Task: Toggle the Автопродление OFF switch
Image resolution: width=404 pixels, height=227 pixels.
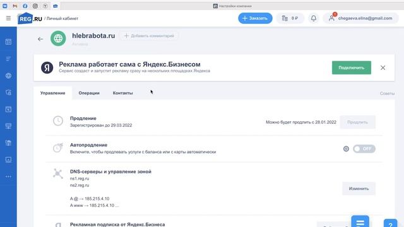Action: point(364,149)
